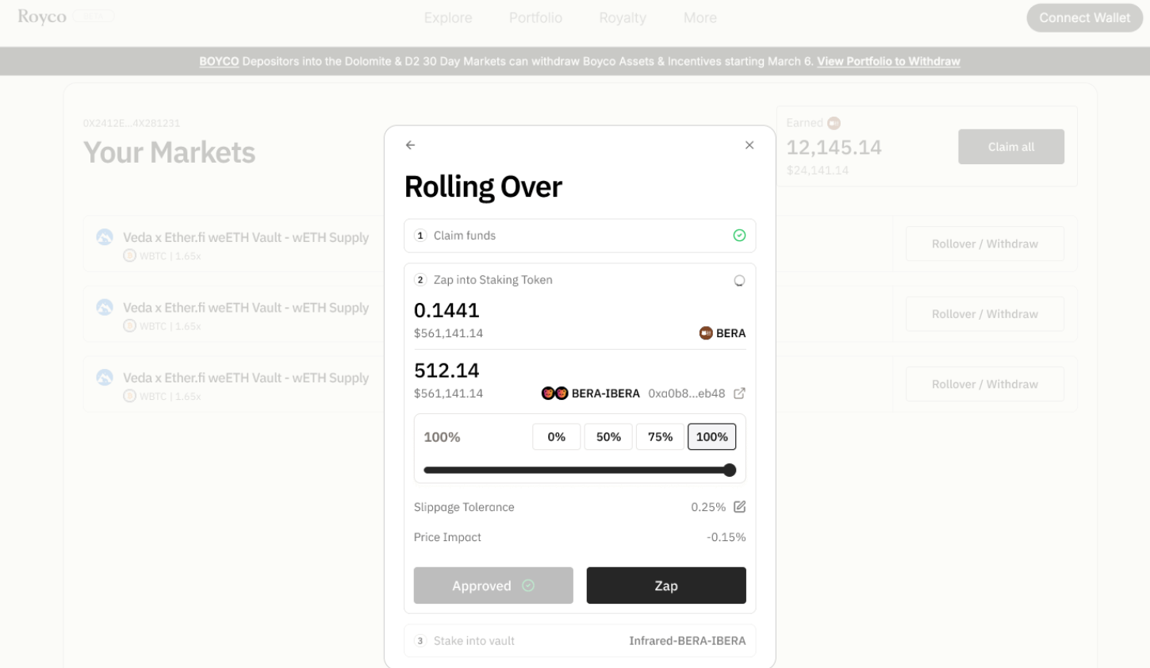Close the Rolling Over dialog
This screenshot has width=1150, height=668.
[749, 145]
